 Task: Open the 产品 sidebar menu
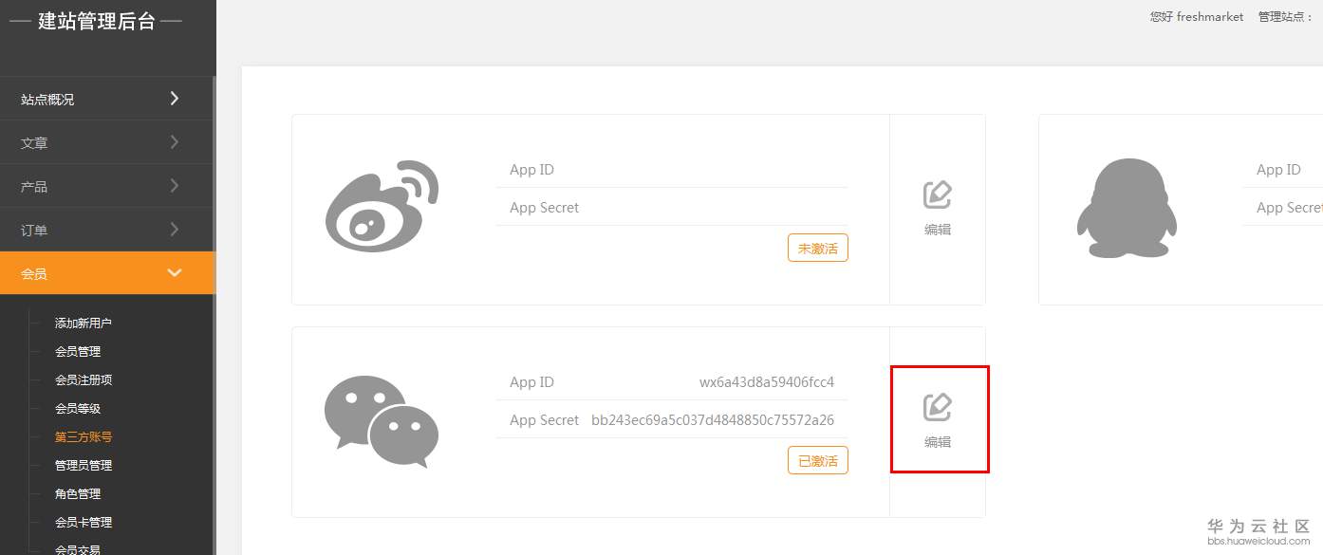point(107,186)
